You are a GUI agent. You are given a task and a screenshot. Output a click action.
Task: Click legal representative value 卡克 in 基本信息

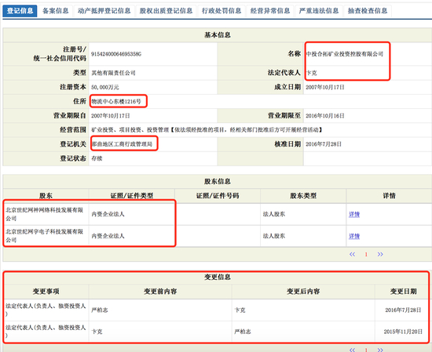[x=312, y=73]
